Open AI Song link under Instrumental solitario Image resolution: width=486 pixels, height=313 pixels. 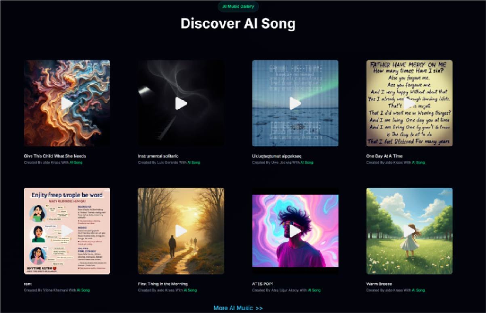tap(194, 163)
